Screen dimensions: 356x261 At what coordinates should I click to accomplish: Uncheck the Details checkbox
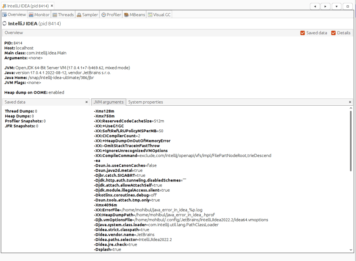click(333, 33)
